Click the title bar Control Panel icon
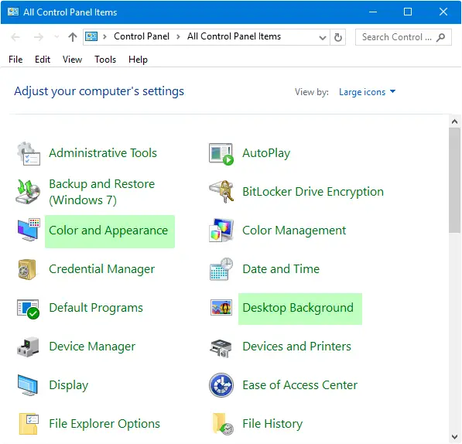462x444 pixels. 13,12
